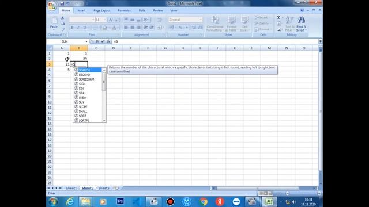
Task: Click the Decrease Font Size icon
Action: (x=117, y=20)
